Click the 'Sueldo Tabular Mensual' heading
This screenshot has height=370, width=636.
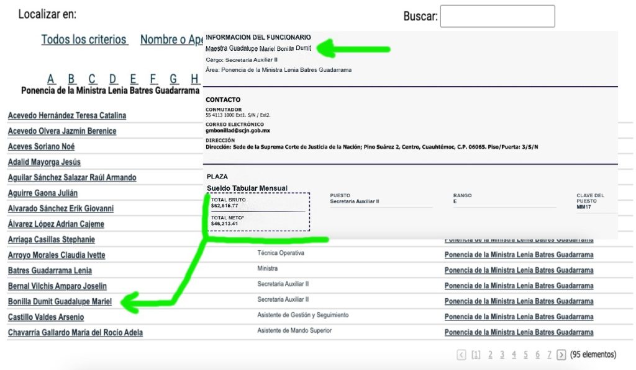[x=247, y=188]
